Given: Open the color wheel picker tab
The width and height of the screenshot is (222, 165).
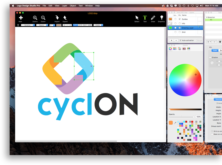Looking at the screenshot, I should [170, 49].
